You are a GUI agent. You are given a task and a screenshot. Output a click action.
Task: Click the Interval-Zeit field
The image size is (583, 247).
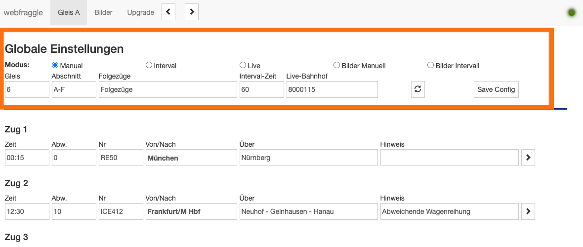tap(261, 90)
